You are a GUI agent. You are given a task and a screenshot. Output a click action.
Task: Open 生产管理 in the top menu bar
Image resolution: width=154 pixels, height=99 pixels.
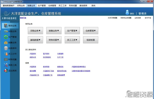tap(42, 6)
